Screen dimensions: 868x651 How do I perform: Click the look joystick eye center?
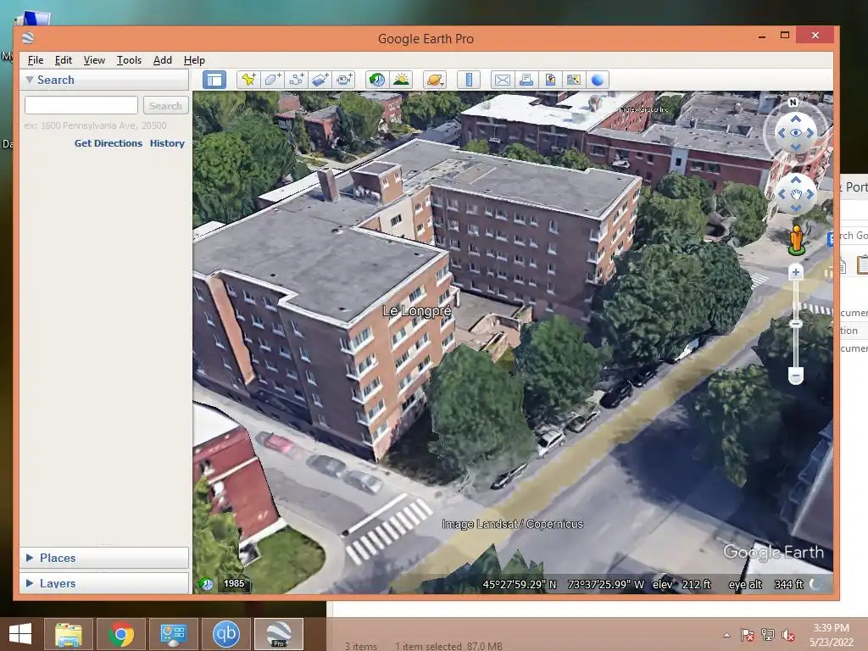click(x=795, y=133)
